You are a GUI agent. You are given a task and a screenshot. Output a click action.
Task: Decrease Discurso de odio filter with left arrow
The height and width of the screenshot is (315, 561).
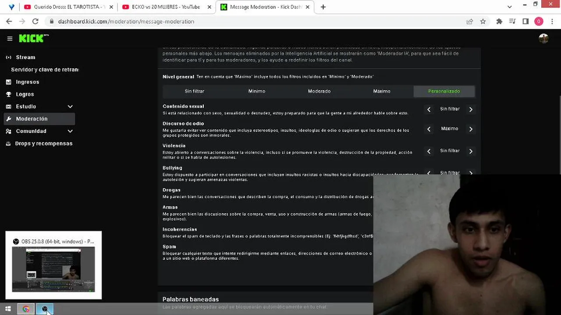(429, 129)
